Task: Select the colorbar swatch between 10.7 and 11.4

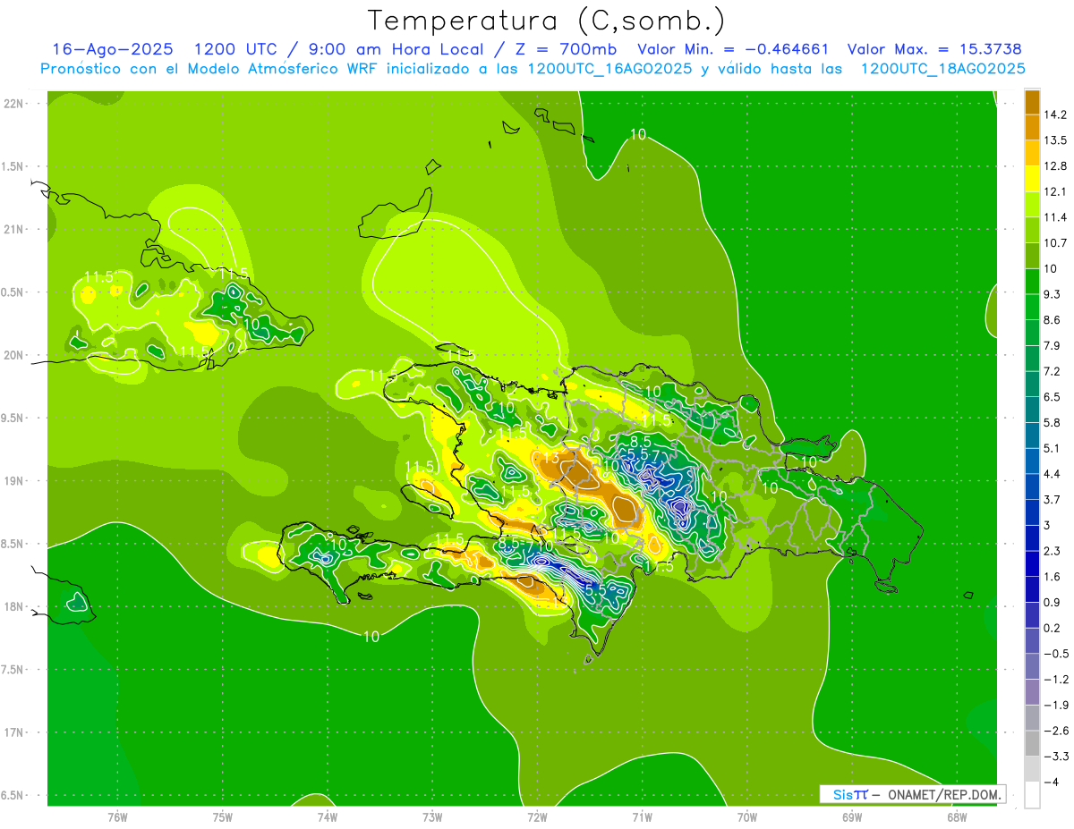Action: (1032, 230)
